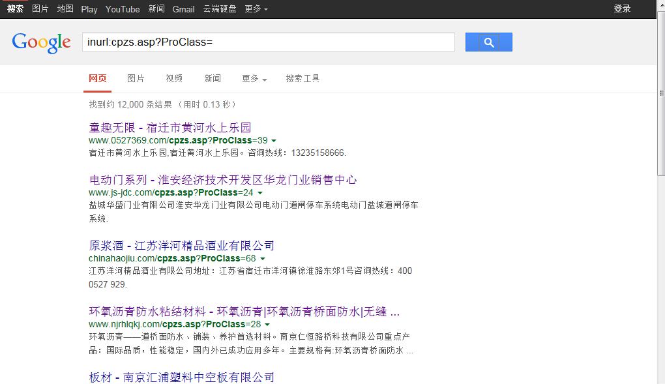Open result 原浆酒 - 江苏洋河精品酒业有限公司

181,246
